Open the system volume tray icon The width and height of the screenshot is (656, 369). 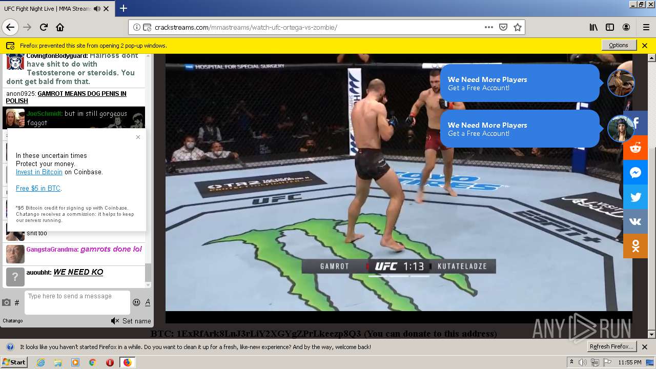click(x=583, y=362)
